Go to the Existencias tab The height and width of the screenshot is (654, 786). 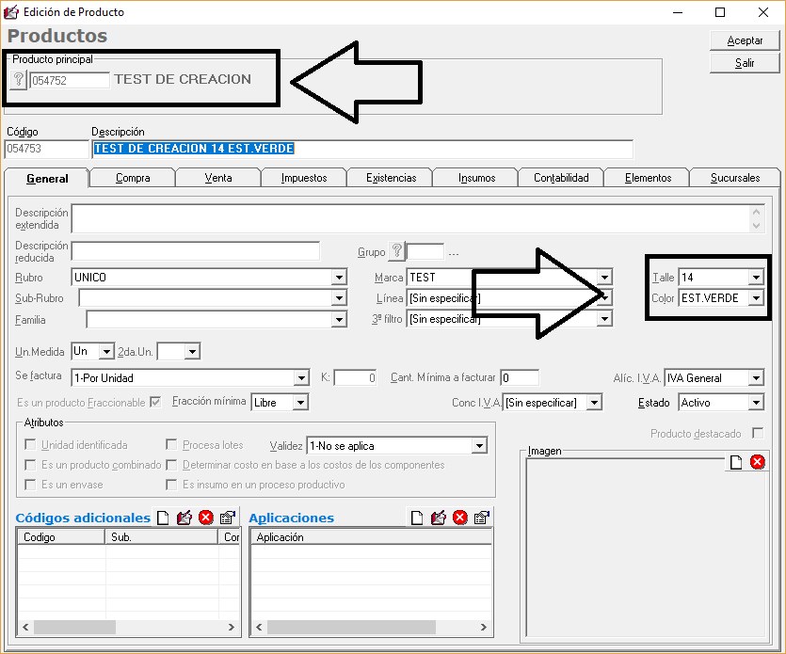tap(390, 178)
